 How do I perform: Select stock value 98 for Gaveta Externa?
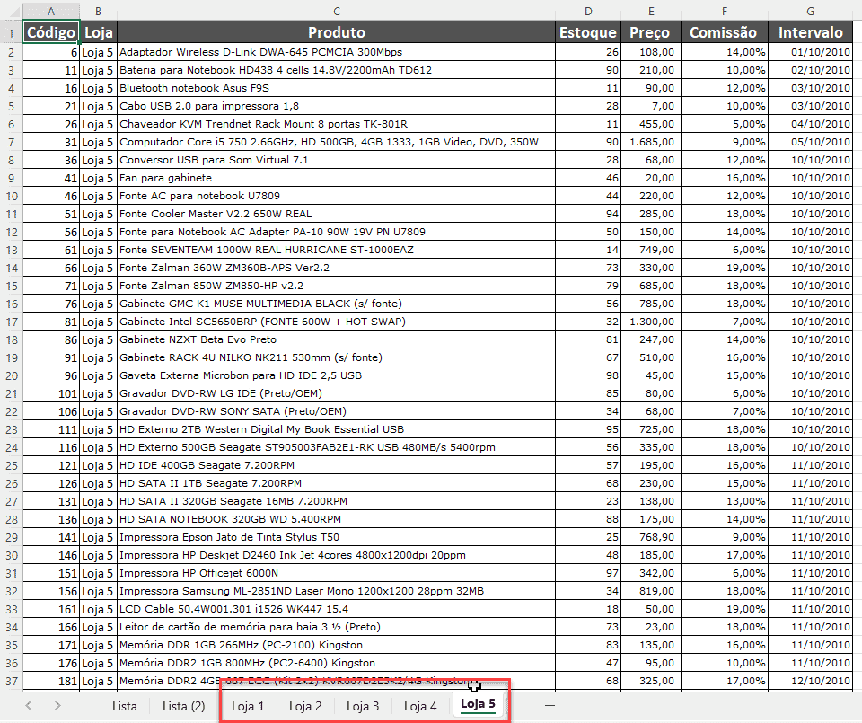coord(588,375)
